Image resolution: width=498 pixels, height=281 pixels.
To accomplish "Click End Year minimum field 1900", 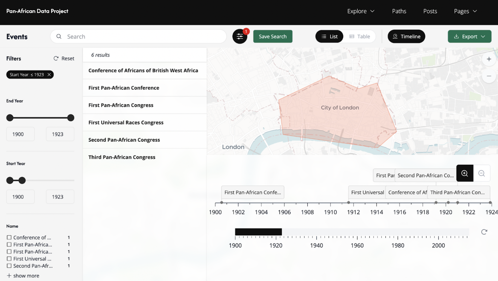I will click(20, 134).
